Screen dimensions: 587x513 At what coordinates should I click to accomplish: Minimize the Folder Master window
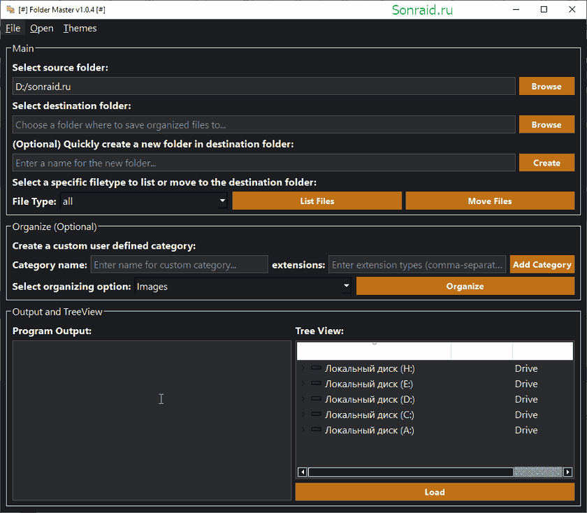tap(516, 9)
